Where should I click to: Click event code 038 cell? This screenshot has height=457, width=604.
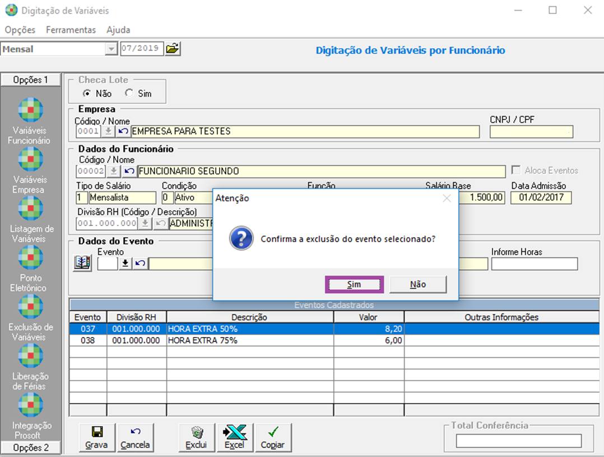(88, 340)
